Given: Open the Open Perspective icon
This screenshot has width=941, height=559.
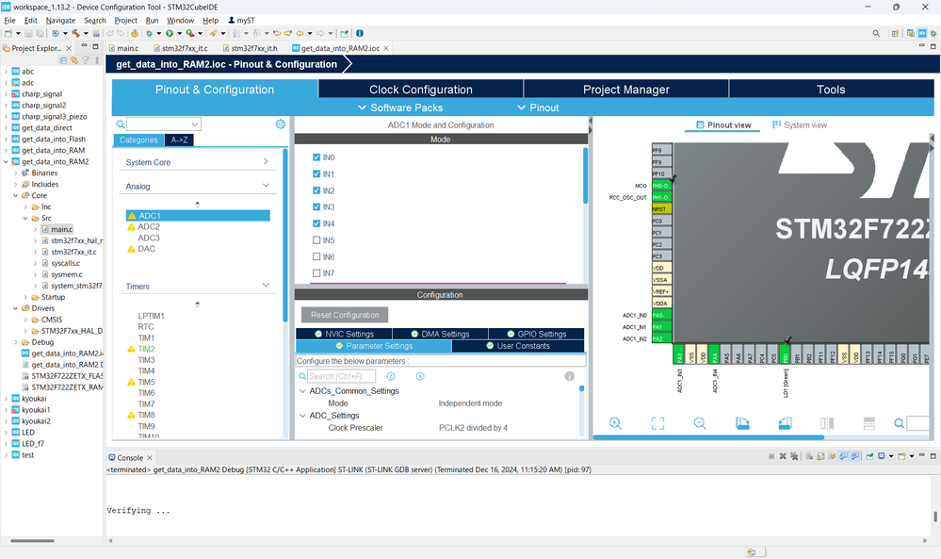Looking at the screenshot, I should [x=895, y=34].
